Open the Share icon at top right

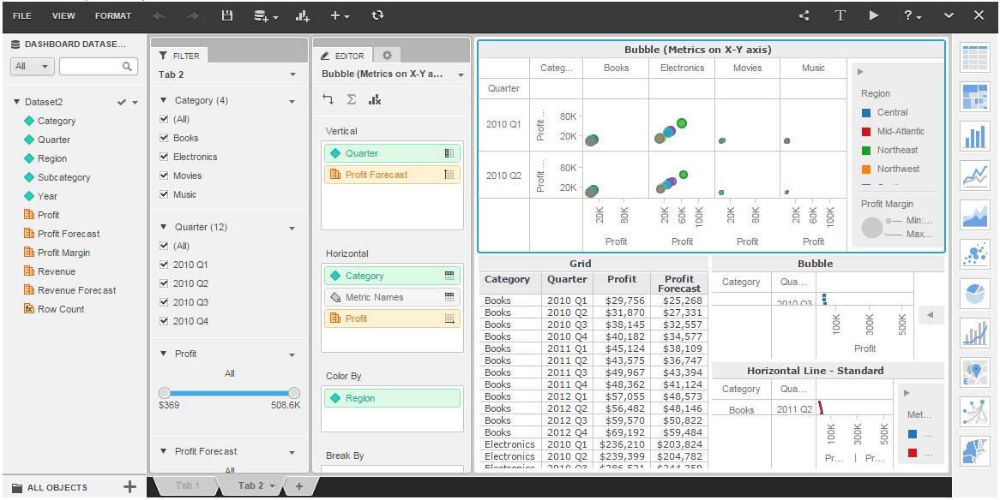[804, 16]
